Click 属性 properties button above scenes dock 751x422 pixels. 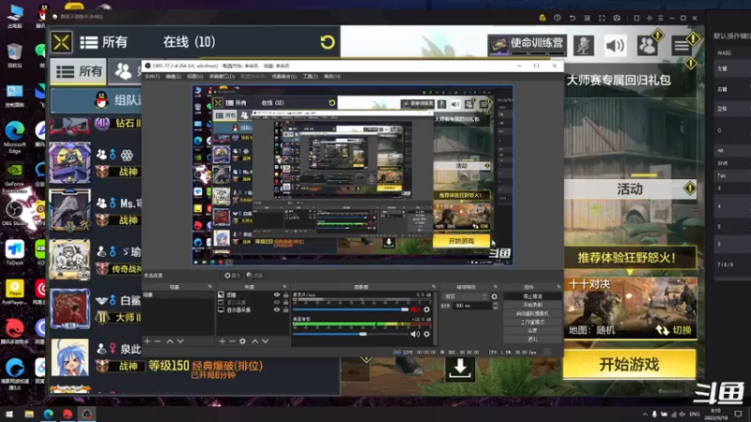(232, 275)
